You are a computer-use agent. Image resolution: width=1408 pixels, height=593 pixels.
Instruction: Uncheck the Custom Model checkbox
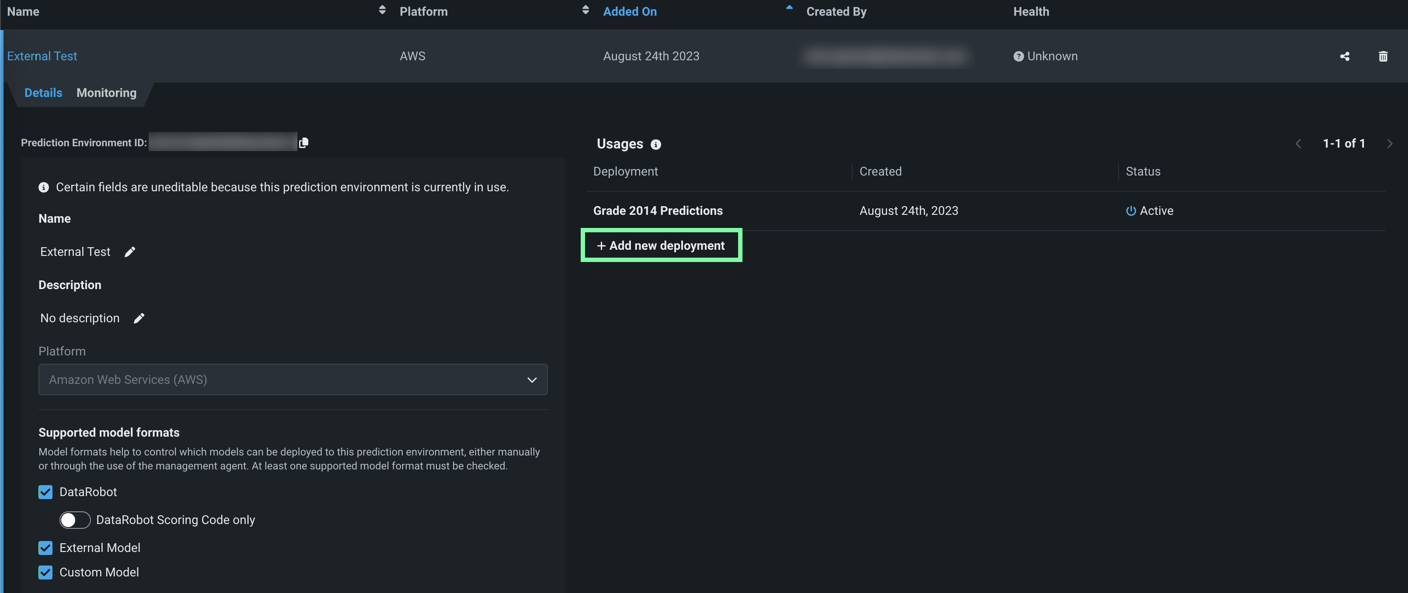45,572
